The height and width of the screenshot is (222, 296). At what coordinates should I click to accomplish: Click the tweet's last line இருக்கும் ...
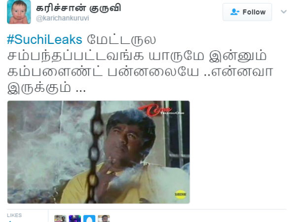click(39, 88)
